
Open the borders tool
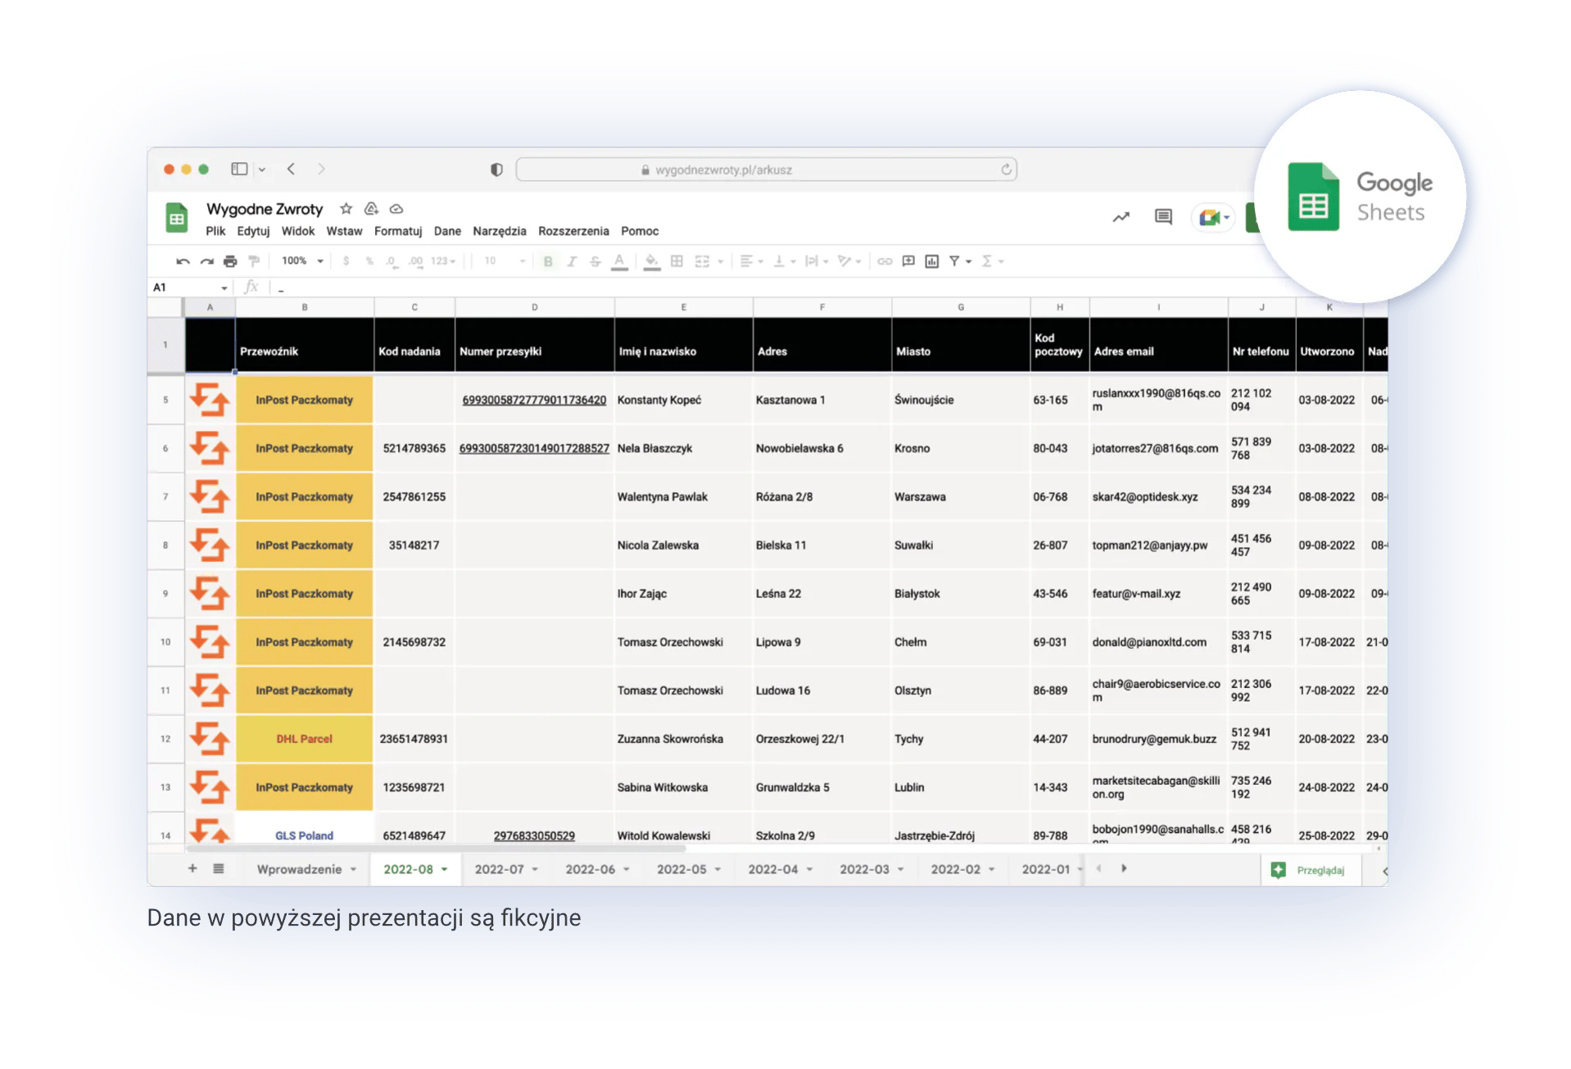[x=677, y=261]
